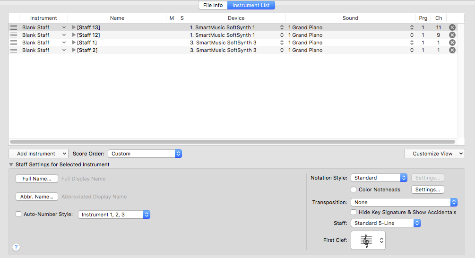
Task: Check Hide Key Signature & Show Accidentals
Action: click(354, 212)
